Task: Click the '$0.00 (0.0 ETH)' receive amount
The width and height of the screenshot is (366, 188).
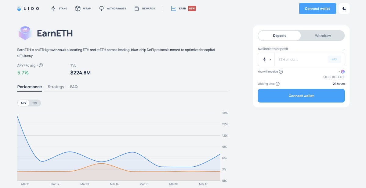Action: click(x=334, y=77)
